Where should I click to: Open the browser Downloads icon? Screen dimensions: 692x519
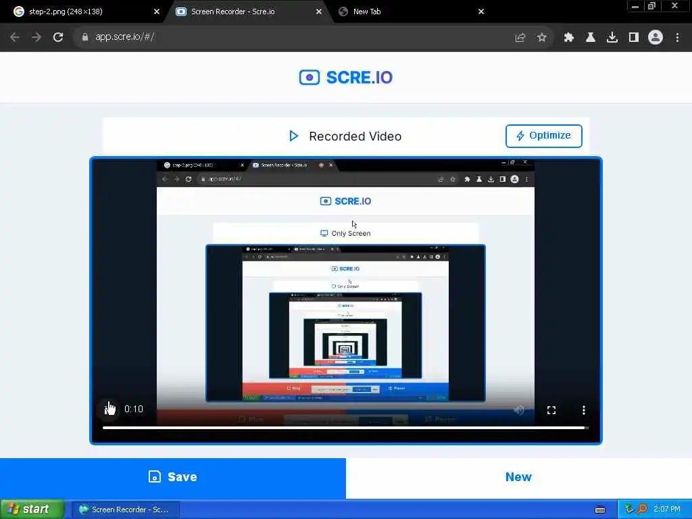tap(612, 38)
